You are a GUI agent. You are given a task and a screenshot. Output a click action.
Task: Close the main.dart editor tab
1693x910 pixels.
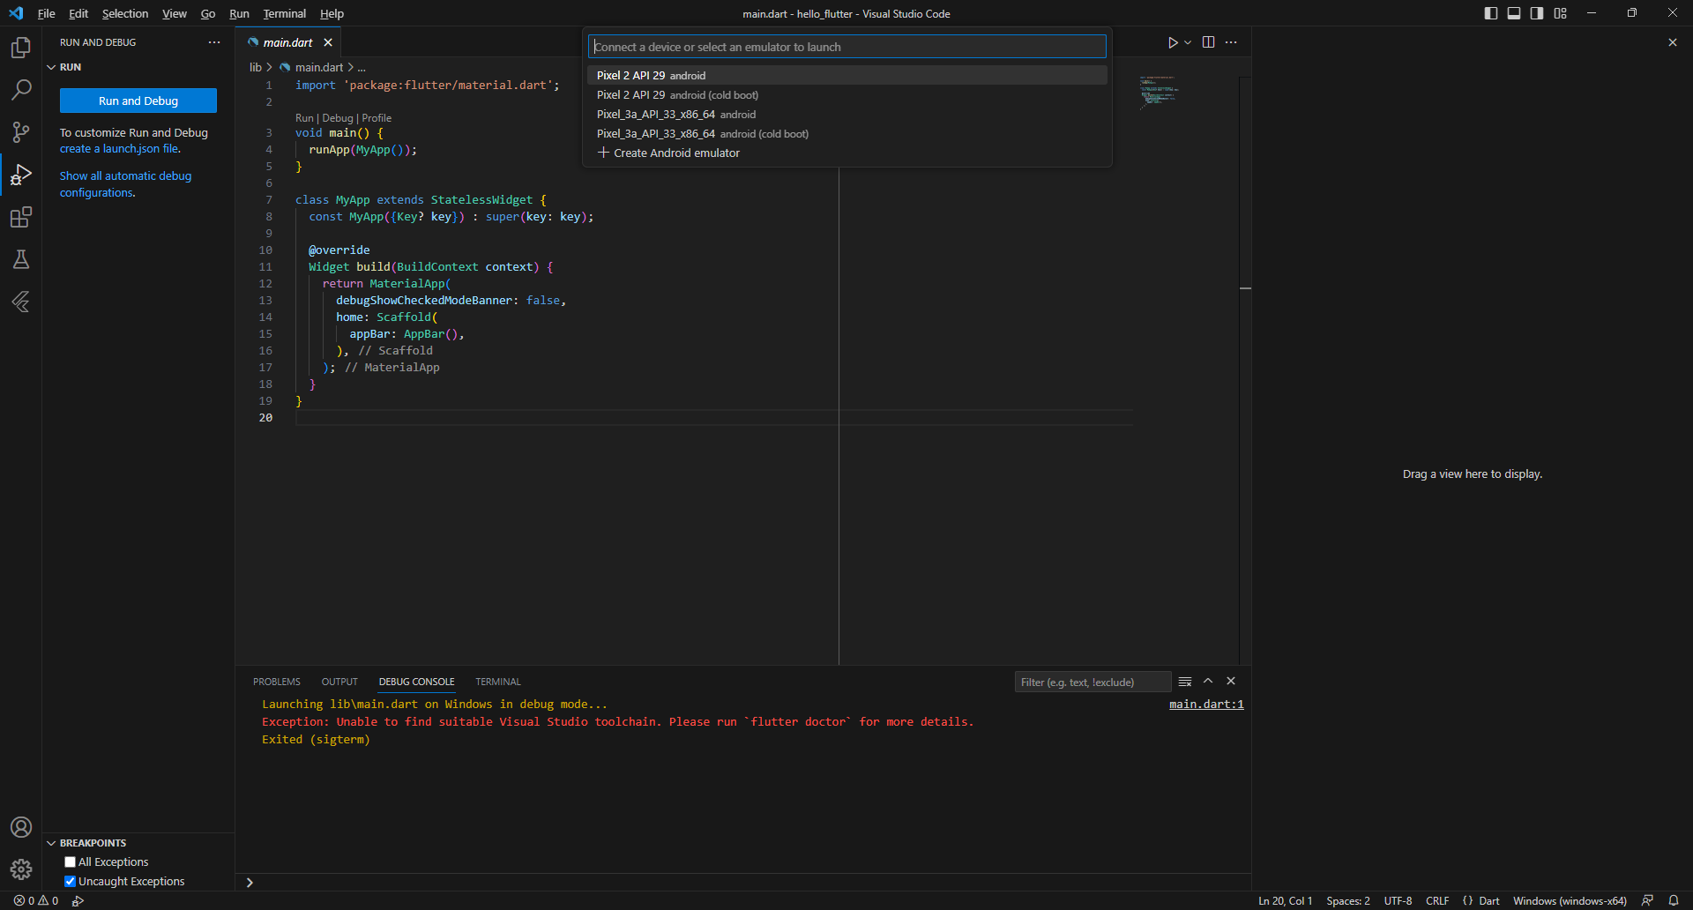(x=328, y=42)
